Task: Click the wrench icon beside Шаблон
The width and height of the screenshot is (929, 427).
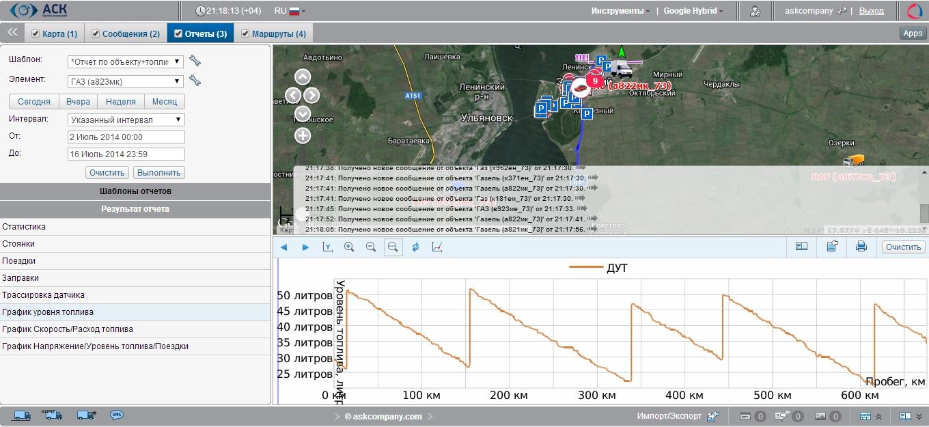Action: click(x=195, y=61)
